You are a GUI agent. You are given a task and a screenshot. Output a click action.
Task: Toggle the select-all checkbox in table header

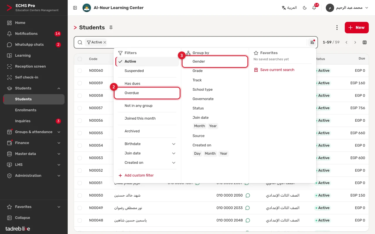[80, 59]
